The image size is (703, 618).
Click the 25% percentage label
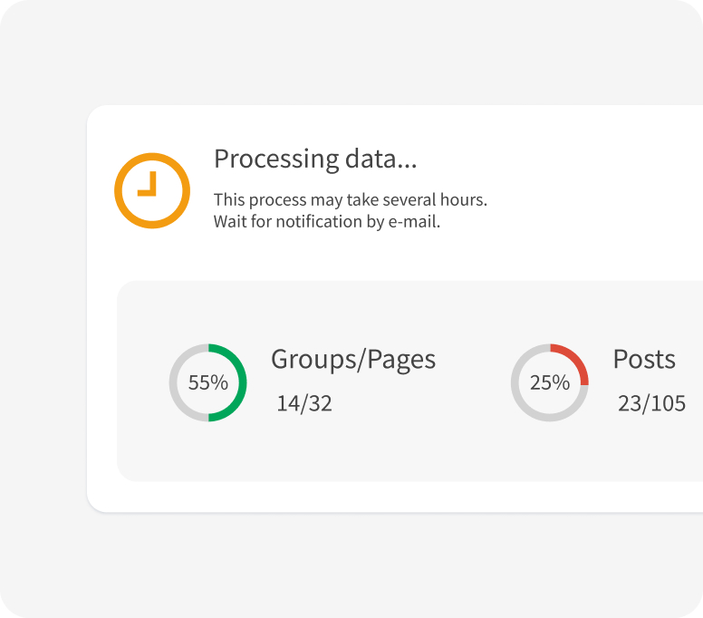click(x=549, y=382)
